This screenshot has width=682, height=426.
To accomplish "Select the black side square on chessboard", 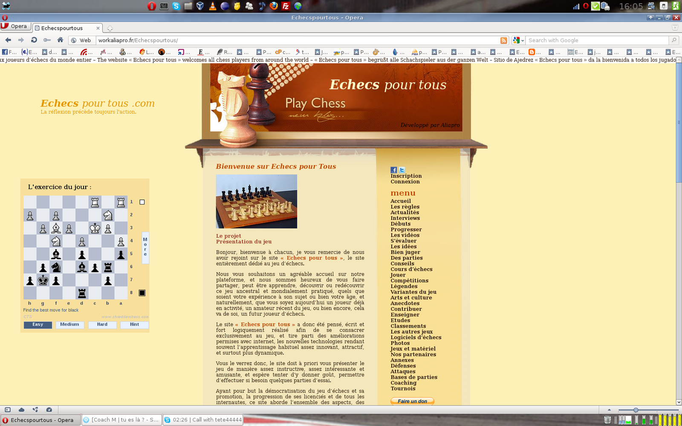I will [142, 293].
